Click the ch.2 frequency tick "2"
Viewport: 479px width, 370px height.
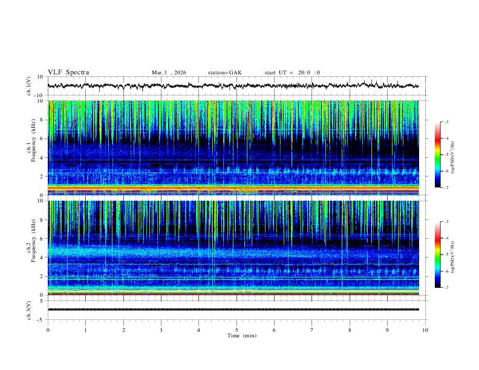[x=42, y=276]
